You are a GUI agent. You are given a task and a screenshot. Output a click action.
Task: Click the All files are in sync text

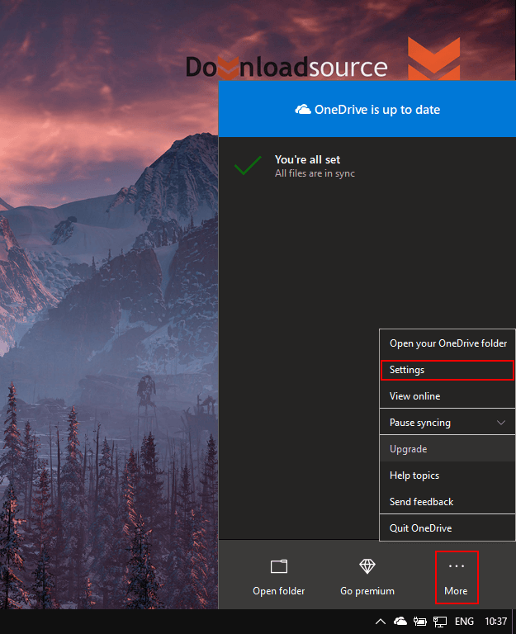coord(315,173)
